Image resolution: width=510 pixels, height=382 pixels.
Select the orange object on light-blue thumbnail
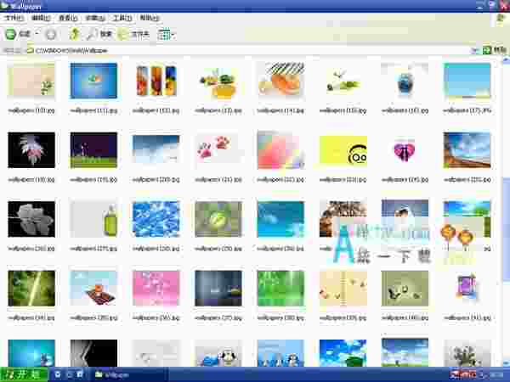pyautogui.click(x=93, y=289)
